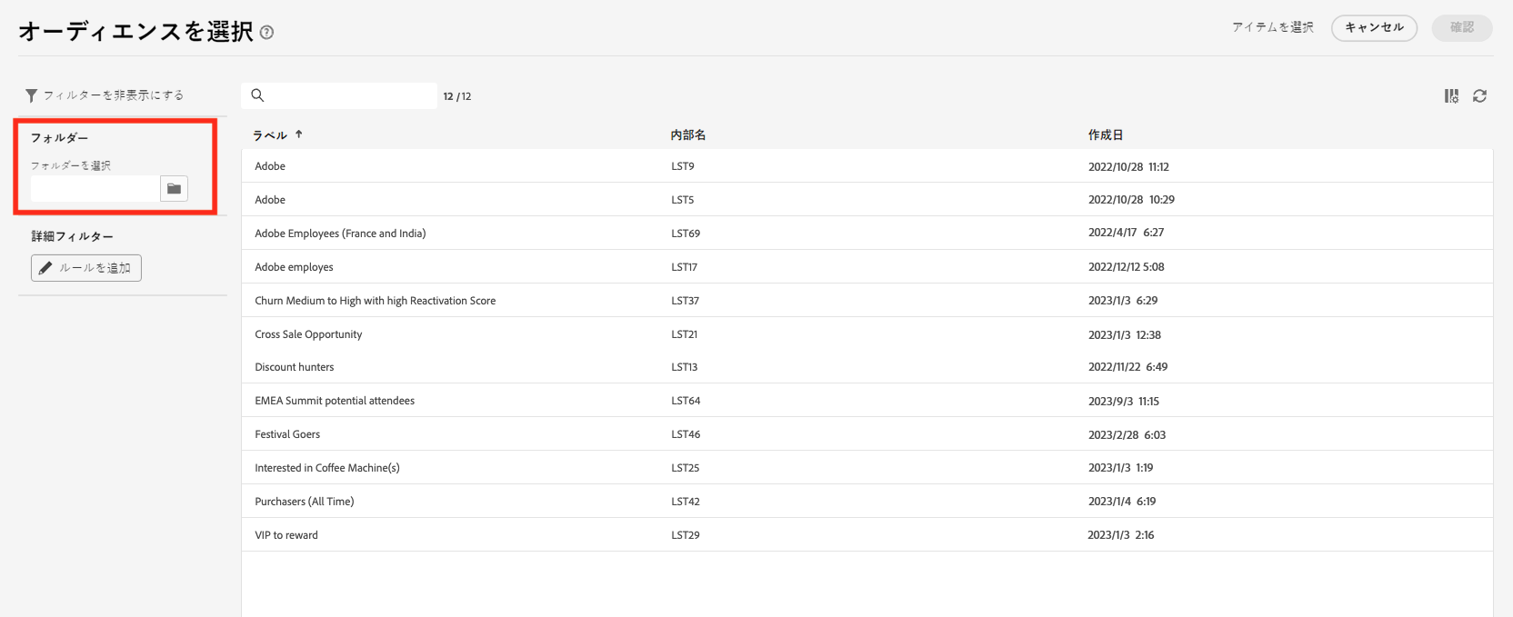Click the 確認 button
Image resolution: width=1513 pixels, height=617 pixels.
pyautogui.click(x=1461, y=28)
